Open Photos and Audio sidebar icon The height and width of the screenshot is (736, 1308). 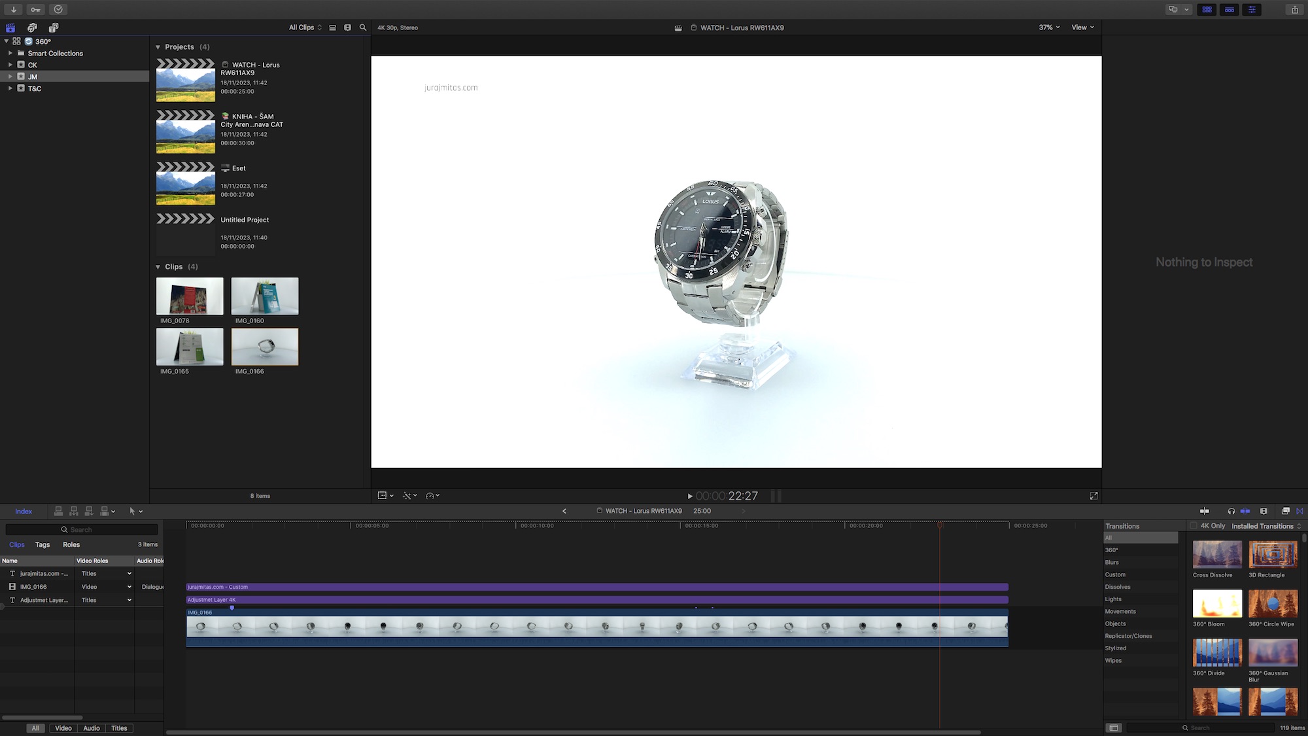pyautogui.click(x=32, y=27)
